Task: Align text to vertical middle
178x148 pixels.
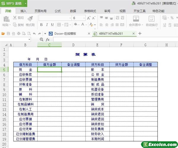Action: tap(107, 18)
